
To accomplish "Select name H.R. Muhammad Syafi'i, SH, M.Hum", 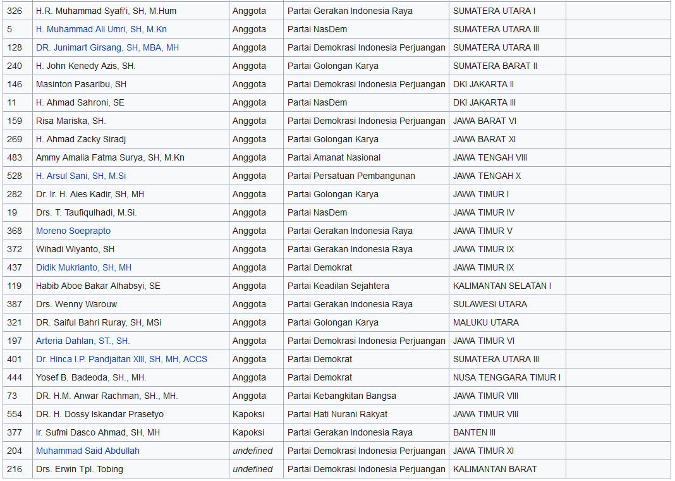I will (x=106, y=11).
